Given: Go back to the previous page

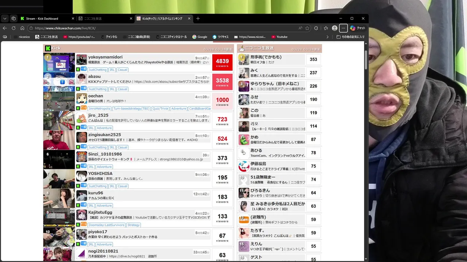Looking at the screenshot, I should [x=5, y=28].
